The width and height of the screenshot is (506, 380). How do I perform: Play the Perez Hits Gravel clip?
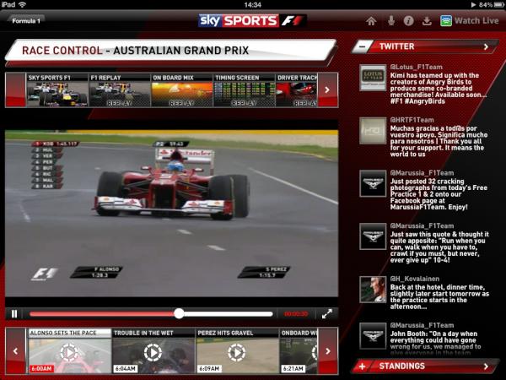coord(237,352)
